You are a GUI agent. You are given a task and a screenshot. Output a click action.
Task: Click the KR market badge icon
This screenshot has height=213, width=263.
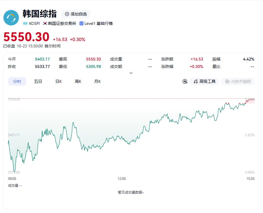point(25,23)
